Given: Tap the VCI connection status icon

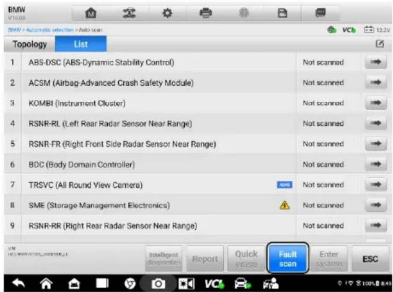Looking at the screenshot, I should pyautogui.click(x=349, y=30).
